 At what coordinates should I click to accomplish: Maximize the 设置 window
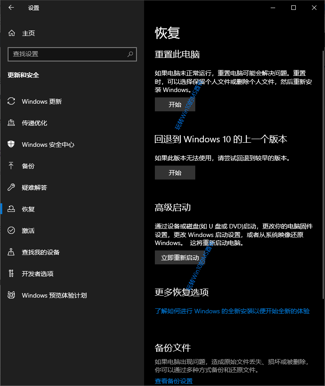coord(294,8)
